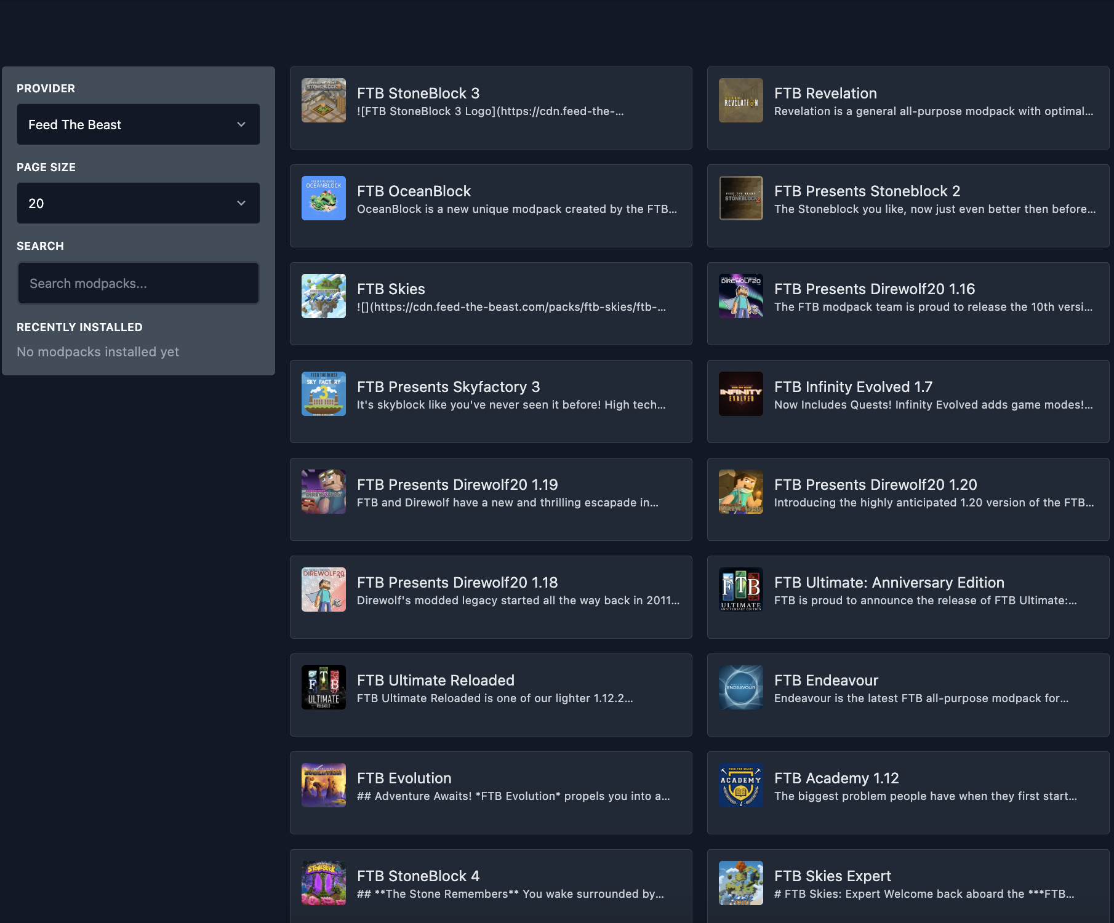
Task: Open the Provider dropdown
Action: click(x=138, y=124)
